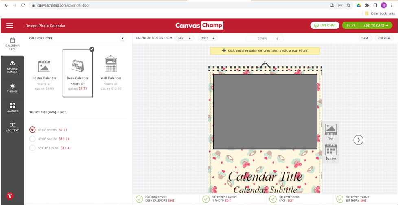Open the COVER page selector dropdown
The image size is (398, 205).
coord(265,39)
